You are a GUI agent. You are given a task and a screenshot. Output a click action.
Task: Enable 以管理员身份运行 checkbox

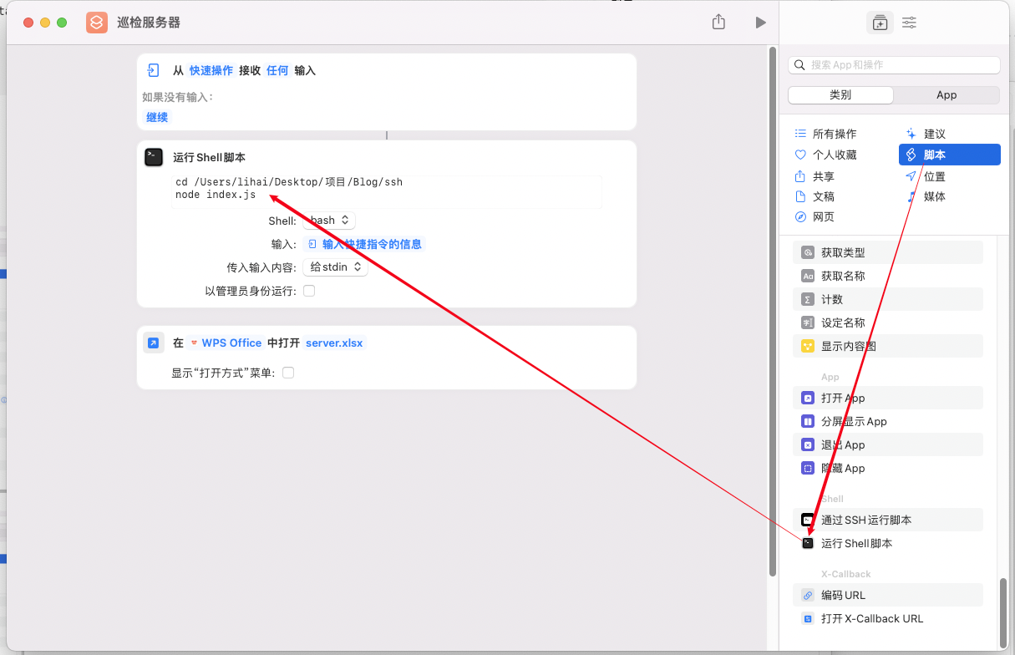click(309, 291)
